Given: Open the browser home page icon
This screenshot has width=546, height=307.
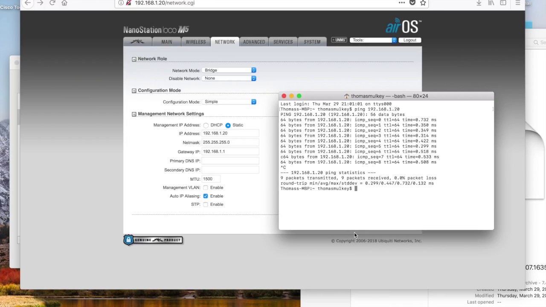Looking at the screenshot, I should pos(64,3).
